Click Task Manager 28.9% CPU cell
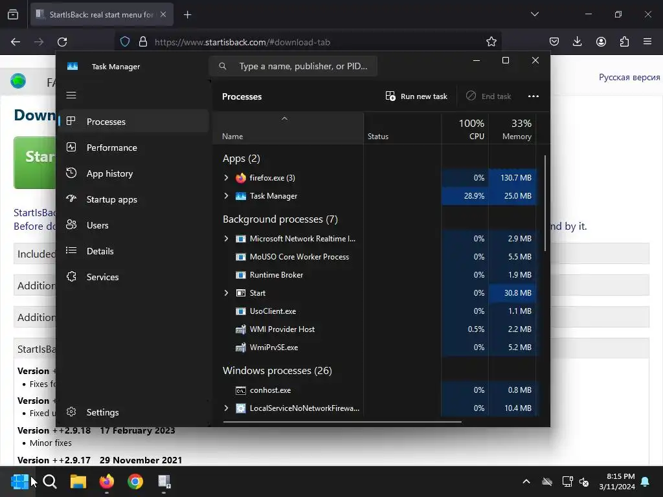This screenshot has height=497, width=663. click(465, 195)
